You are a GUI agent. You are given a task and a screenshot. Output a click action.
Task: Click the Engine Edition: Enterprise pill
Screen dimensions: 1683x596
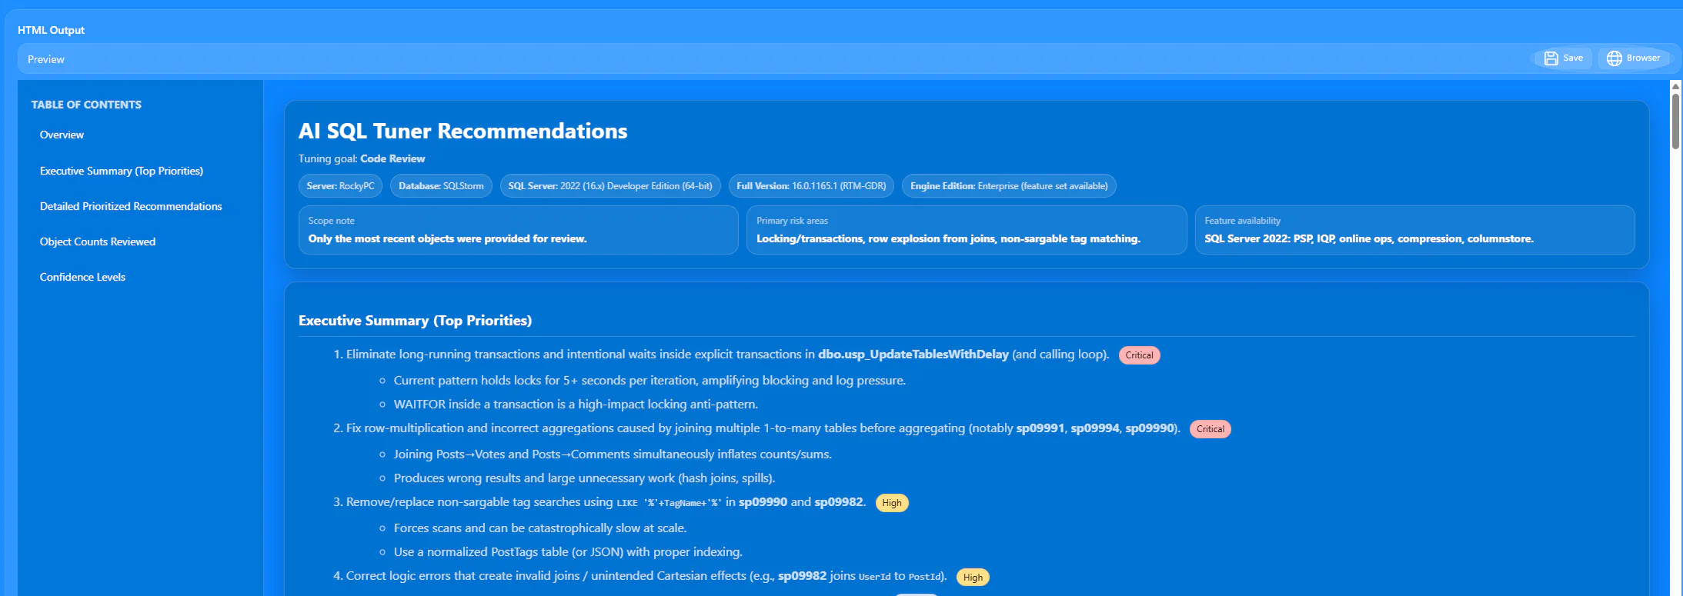click(x=1009, y=186)
